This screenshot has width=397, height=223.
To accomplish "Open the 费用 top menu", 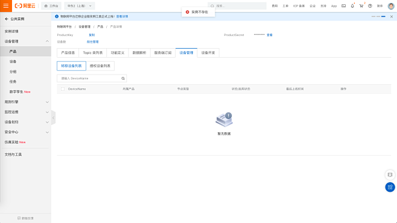I will (275, 6).
